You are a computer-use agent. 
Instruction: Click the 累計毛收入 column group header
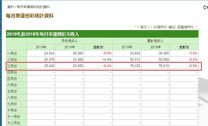click(x=155, y=41)
